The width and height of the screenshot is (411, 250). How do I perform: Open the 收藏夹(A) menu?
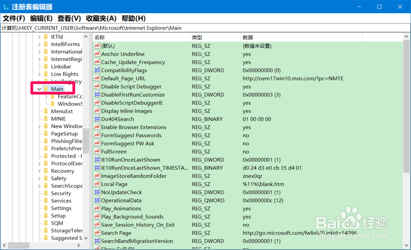pos(101,19)
